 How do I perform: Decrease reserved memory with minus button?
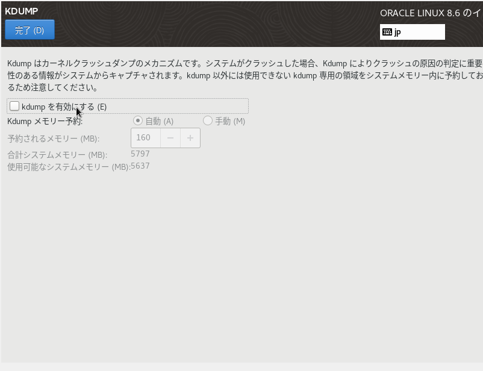[x=170, y=138]
